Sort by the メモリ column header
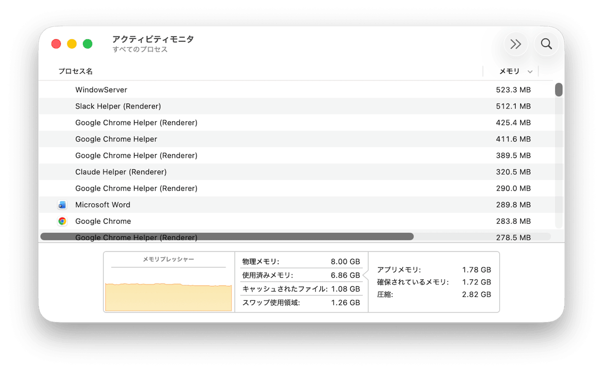603x373 pixels. point(509,71)
